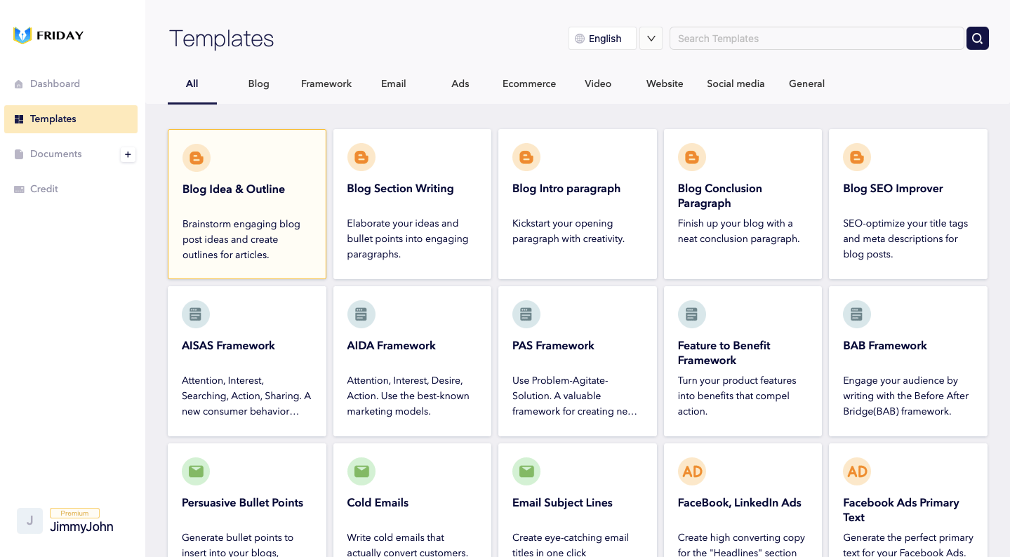The height and width of the screenshot is (557, 1010).
Task: Select the Framework category tab
Action: [326, 83]
